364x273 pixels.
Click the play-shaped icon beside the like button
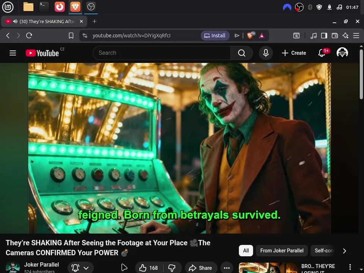point(124,267)
